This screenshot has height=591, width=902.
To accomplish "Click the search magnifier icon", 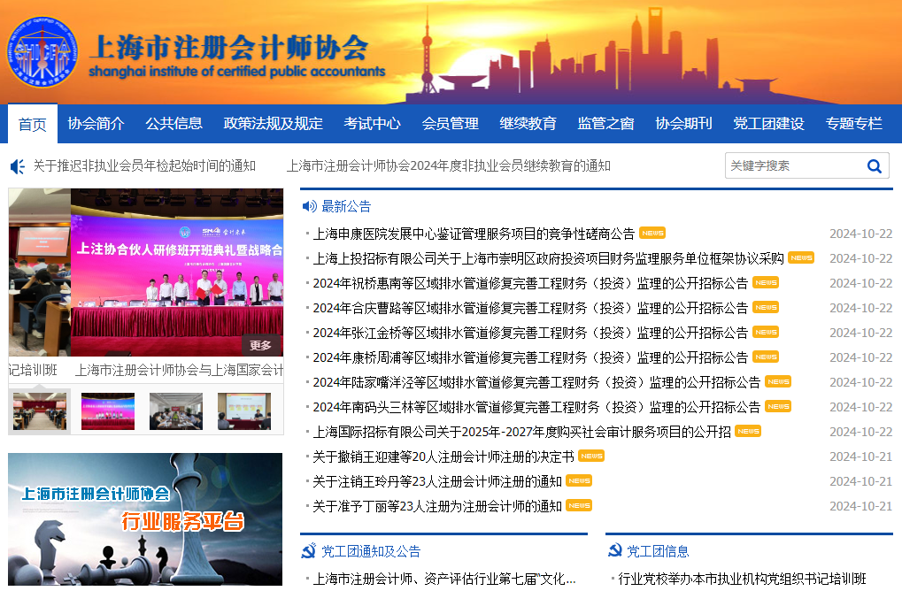I will (874, 166).
